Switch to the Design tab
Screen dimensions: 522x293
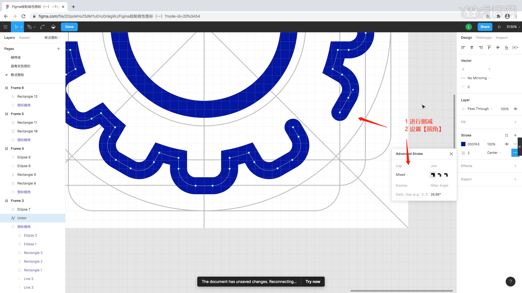pos(466,38)
